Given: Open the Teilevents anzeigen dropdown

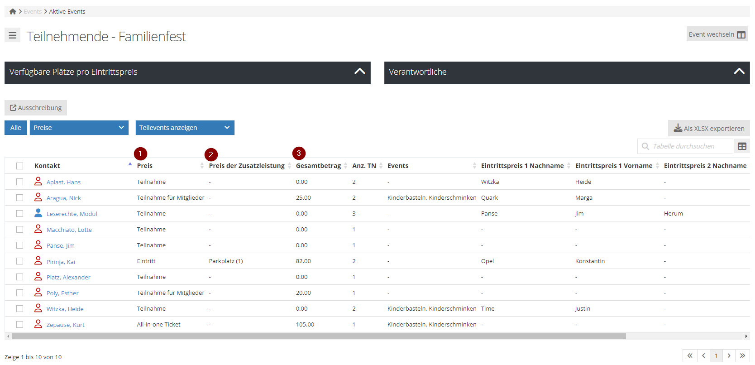Looking at the screenshot, I should 185,128.
